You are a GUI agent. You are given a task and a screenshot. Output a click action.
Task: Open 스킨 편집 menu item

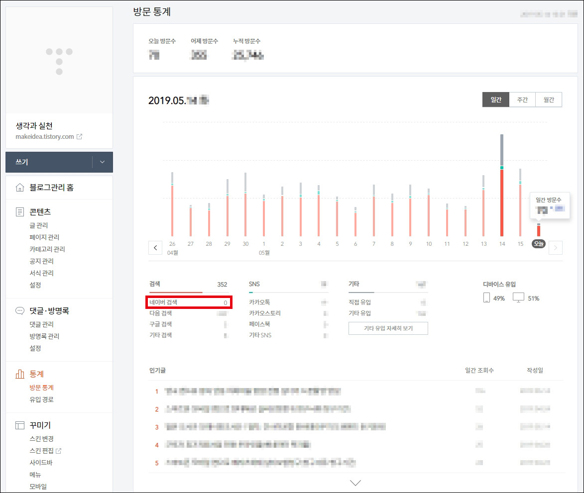pos(41,451)
